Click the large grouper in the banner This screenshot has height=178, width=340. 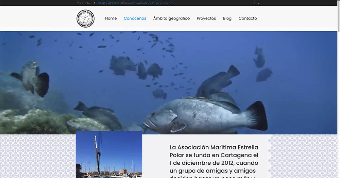pyautogui.click(x=204, y=116)
